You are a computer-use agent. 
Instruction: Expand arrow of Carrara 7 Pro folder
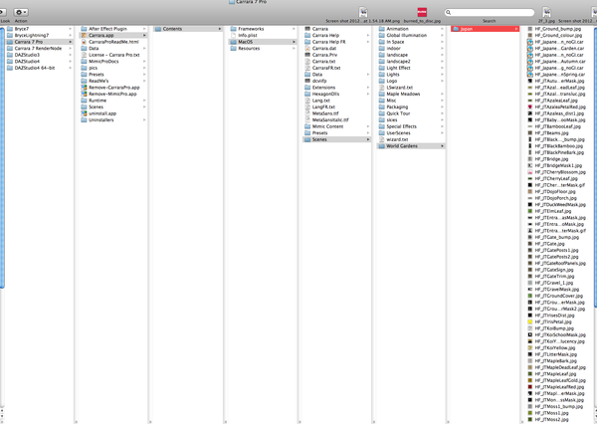click(x=70, y=42)
